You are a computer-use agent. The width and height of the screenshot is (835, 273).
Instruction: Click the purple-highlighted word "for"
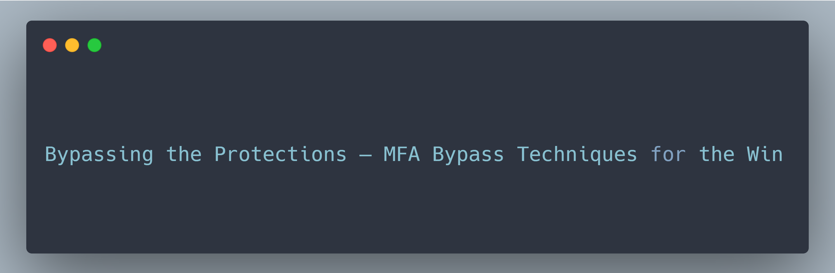[668, 154]
